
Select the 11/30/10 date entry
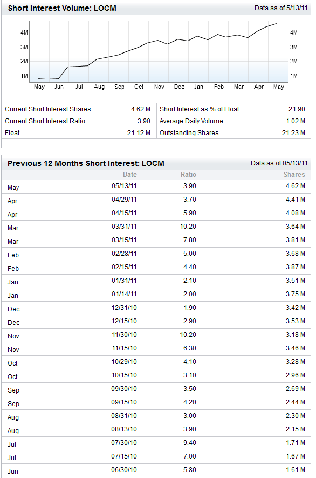click(x=124, y=335)
